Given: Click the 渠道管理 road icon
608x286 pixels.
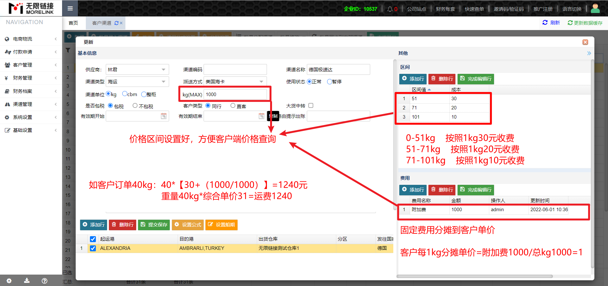Looking at the screenshot, I should pyautogui.click(x=7, y=104).
